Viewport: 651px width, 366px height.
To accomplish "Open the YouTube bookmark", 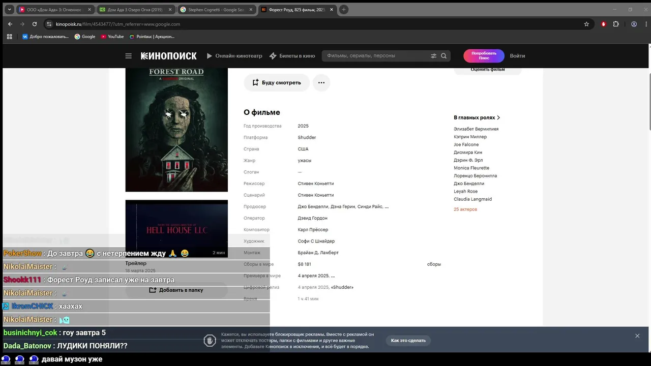I will [x=112, y=37].
